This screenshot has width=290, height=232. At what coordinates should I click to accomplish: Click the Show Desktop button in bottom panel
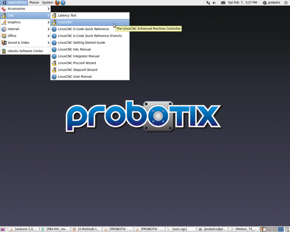(3, 229)
